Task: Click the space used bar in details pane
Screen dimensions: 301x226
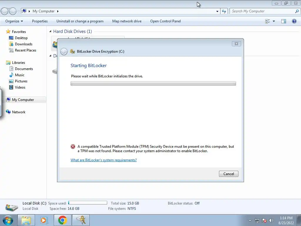Action: (88, 203)
